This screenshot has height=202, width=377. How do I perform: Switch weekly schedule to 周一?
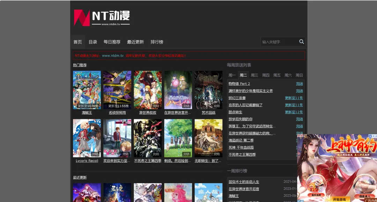click(x=232, y=75)
